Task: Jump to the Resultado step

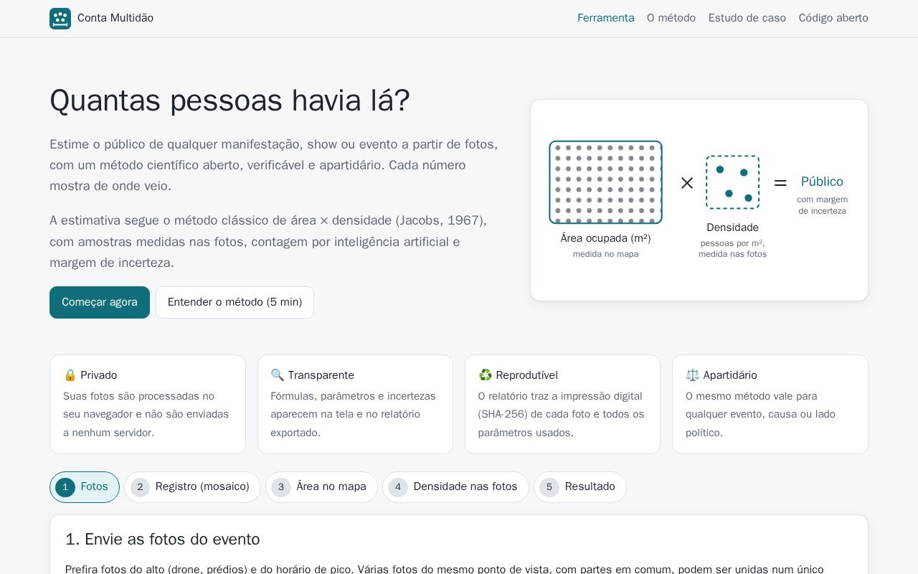Action: click(x=580, y=487)
